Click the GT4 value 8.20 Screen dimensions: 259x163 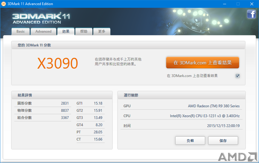click(99, 125)
